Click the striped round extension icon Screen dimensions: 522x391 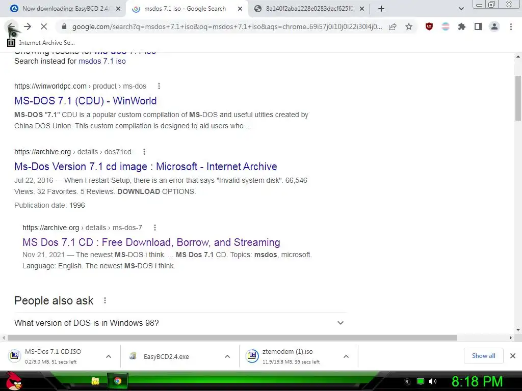(446, 26)
